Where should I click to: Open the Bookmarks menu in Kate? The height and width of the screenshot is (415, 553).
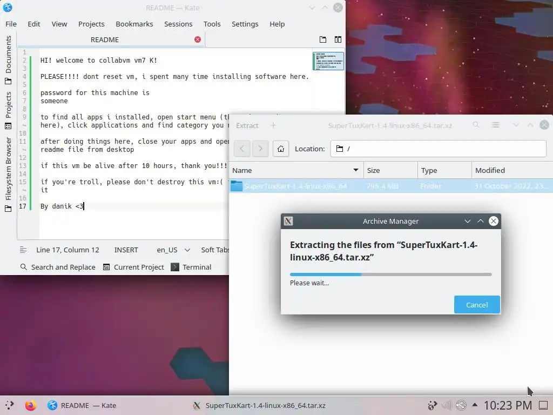(134, 24)
